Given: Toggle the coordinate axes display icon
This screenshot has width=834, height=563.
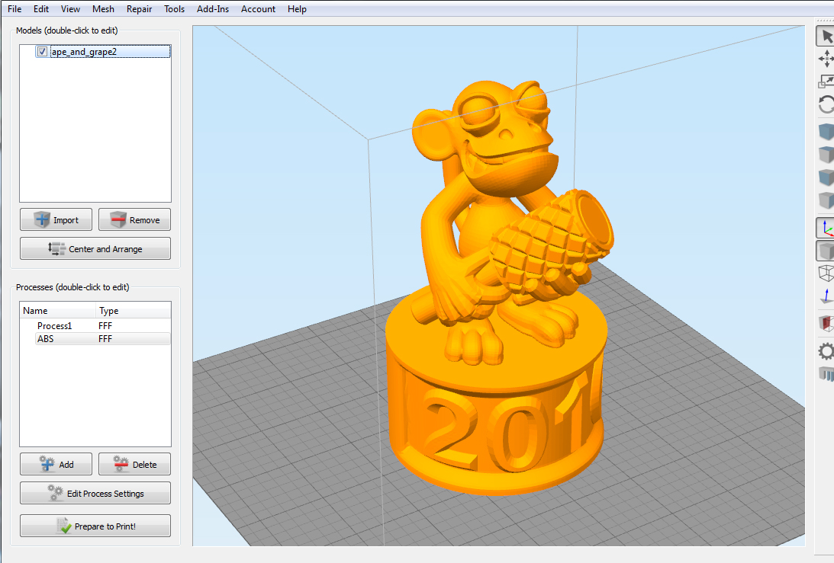Looking at the screenshot, I should (826, 228).
